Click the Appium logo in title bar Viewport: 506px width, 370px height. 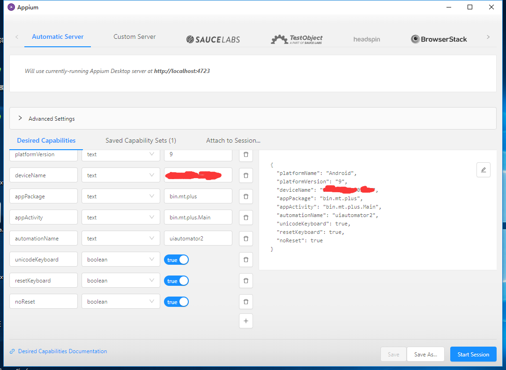[11, 7]
